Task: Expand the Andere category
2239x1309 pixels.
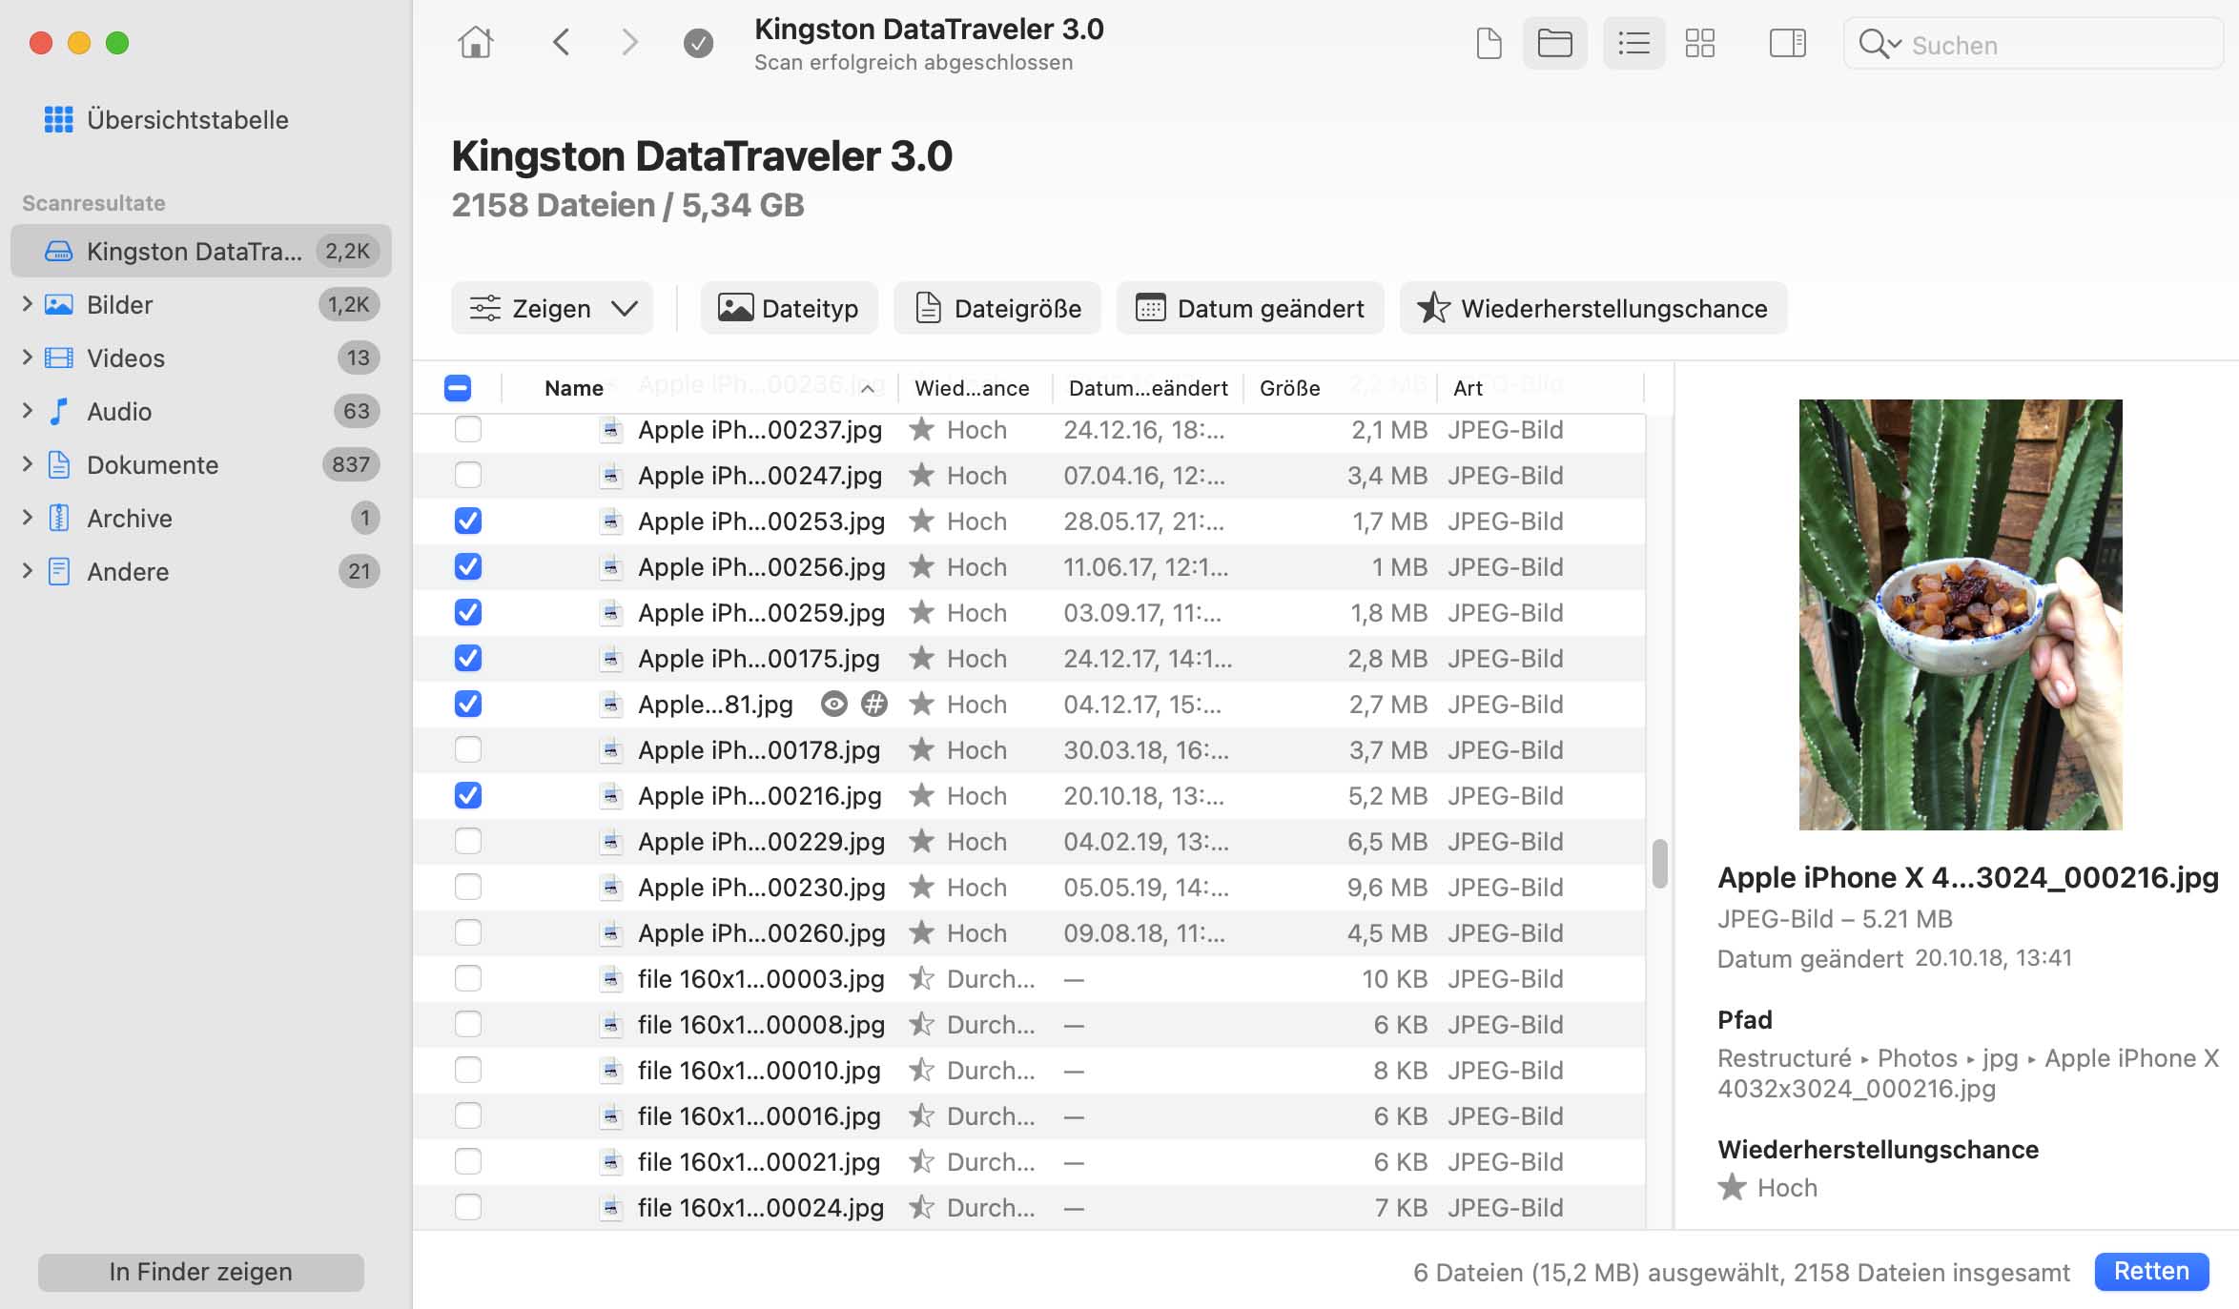Action: point(27,571)
